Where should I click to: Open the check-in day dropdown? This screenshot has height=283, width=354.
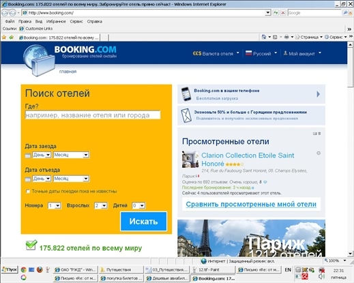point(42,155)
